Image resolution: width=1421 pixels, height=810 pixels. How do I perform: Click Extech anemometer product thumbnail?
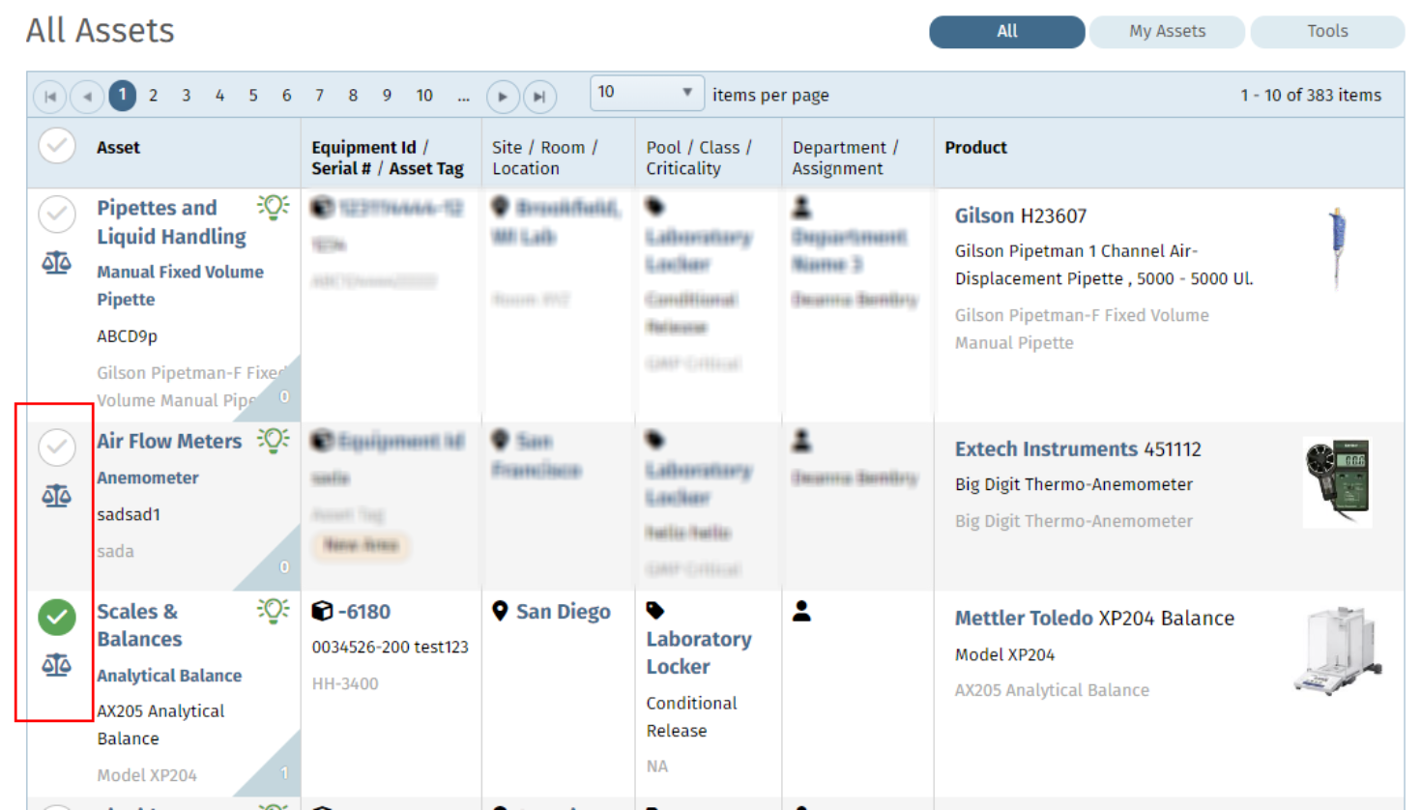pos(1338,482)
